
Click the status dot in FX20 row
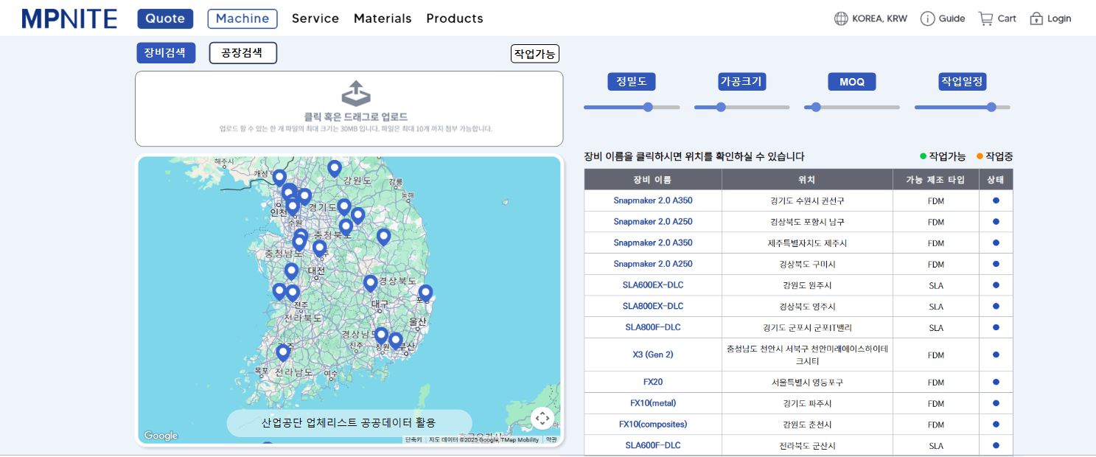tap(996, 382)
